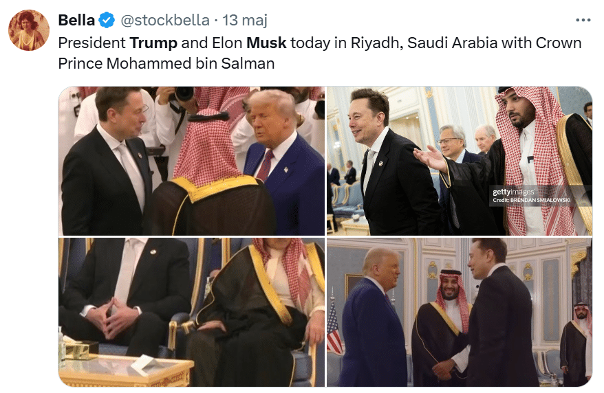Click the blue verified badge beside Bella
The image size is (604, 393).
(x=107, y=20)
